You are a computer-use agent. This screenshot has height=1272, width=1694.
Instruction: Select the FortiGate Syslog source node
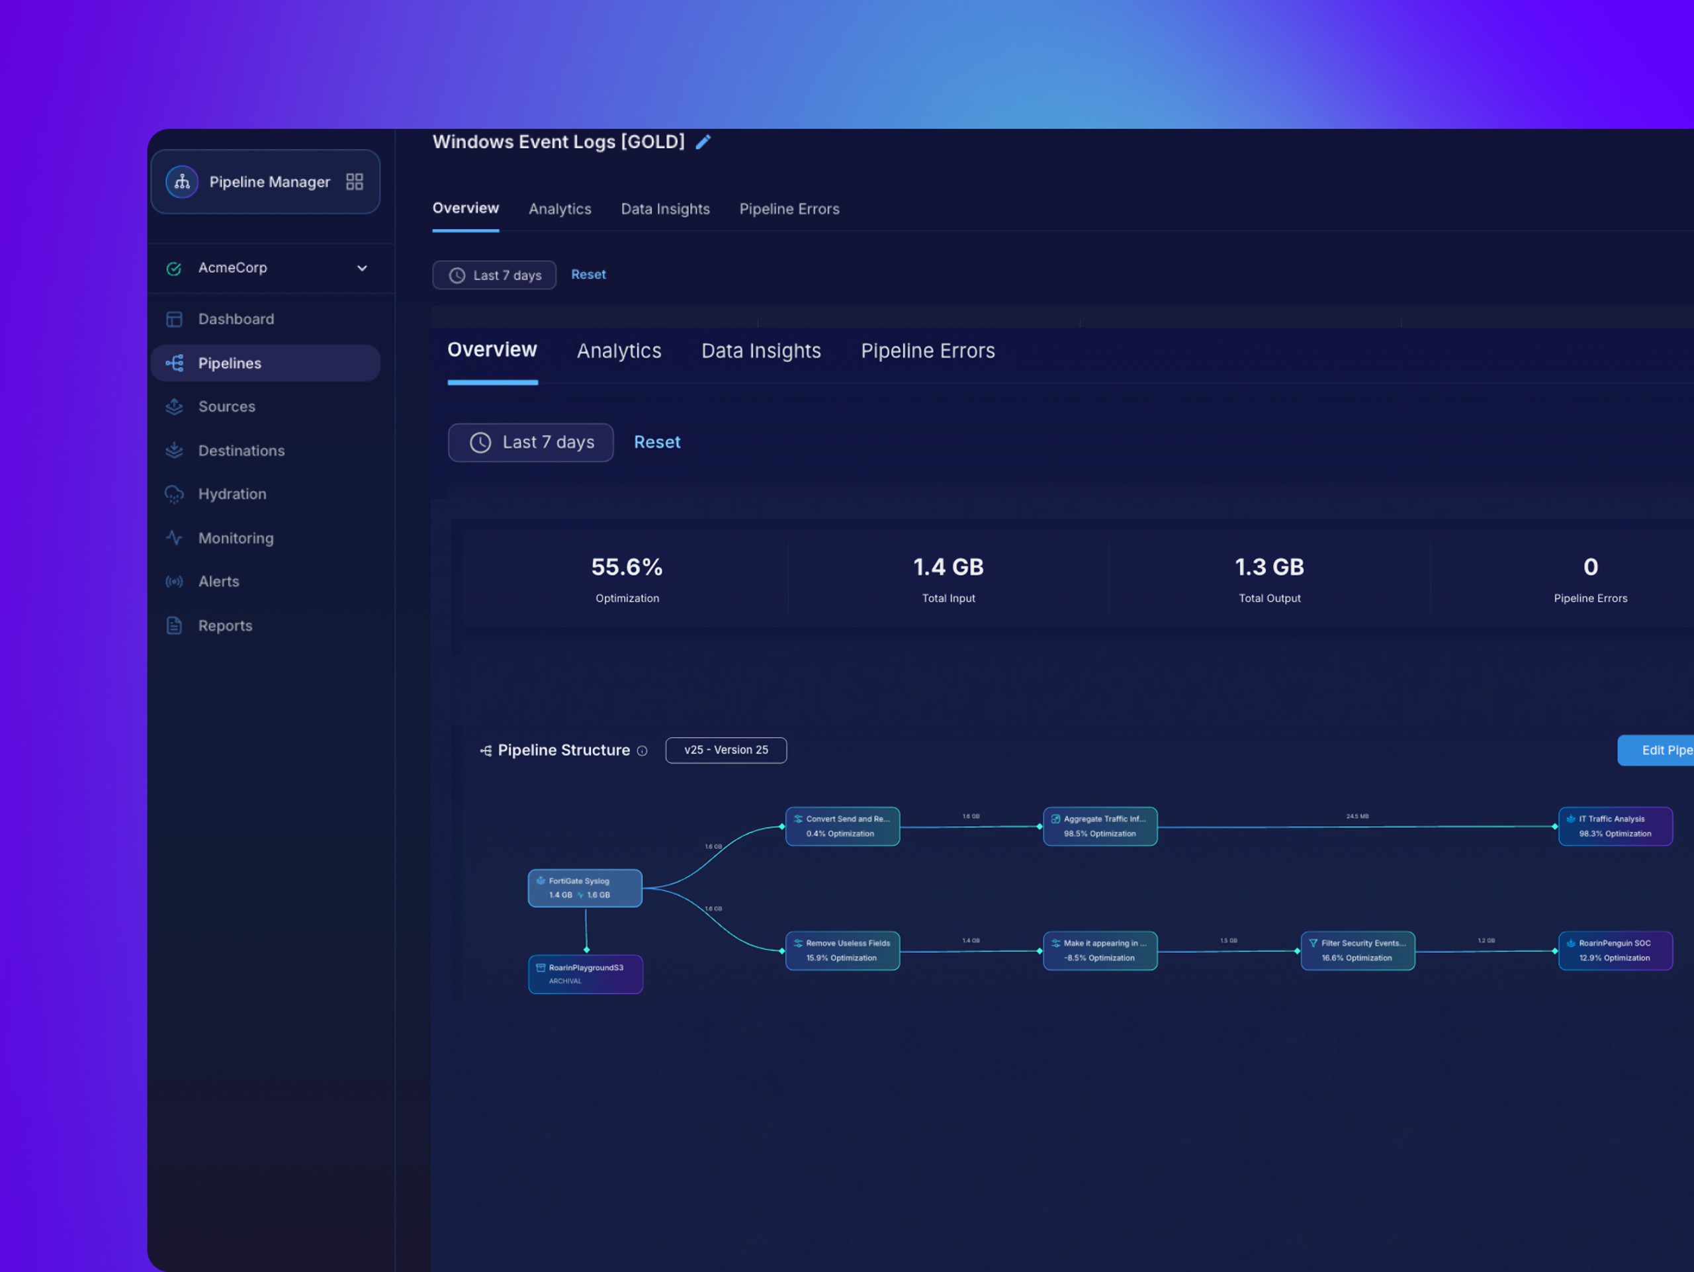pyautogui.click(x=585, y=888)
